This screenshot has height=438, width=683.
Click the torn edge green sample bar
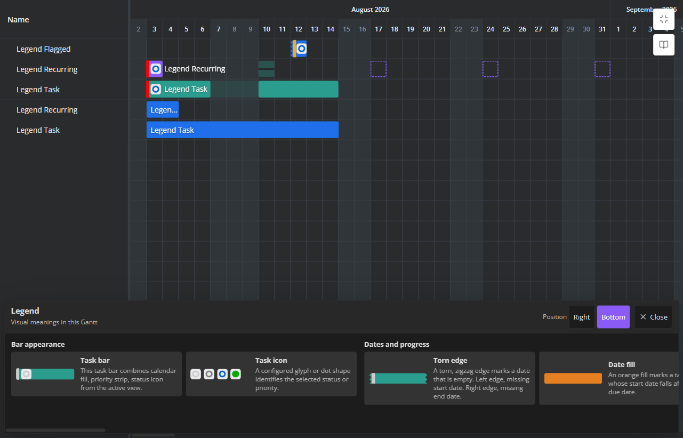[x=398, y=378]
